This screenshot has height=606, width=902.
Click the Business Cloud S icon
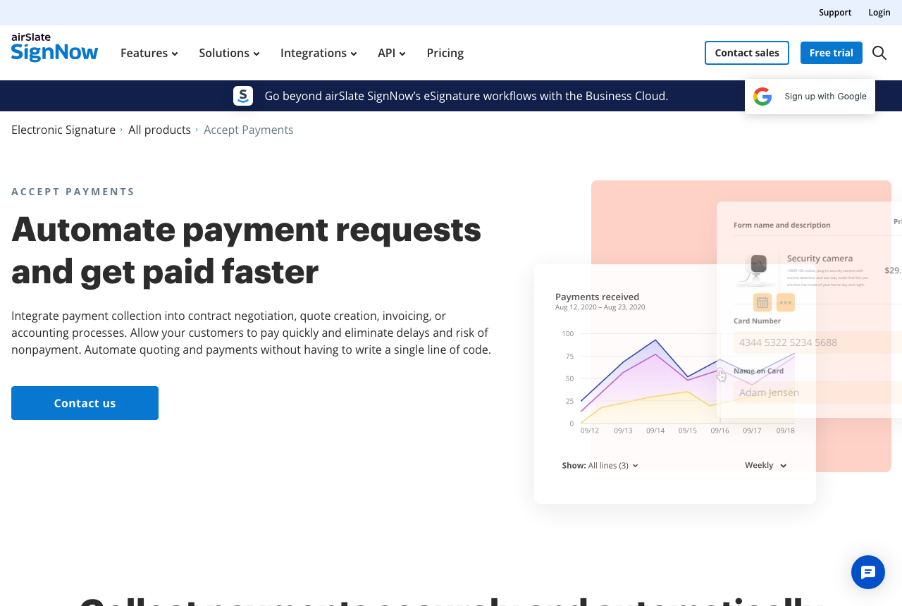[x=243, y=96]
